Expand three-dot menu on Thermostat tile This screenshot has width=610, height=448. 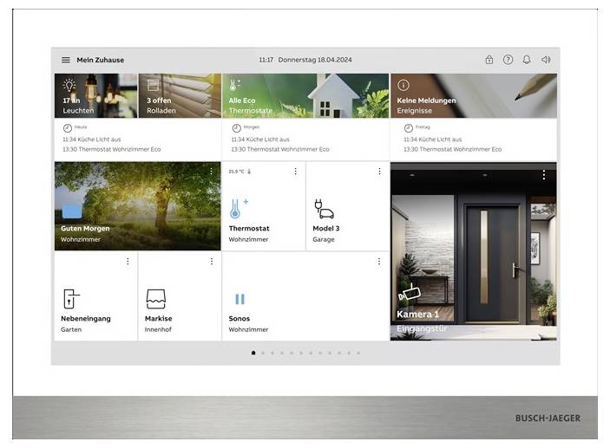coord(295,172)
